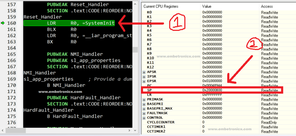The image size is (296, 136).
Task: Expand the BASEPRI register row
Action: coord(144,104)
